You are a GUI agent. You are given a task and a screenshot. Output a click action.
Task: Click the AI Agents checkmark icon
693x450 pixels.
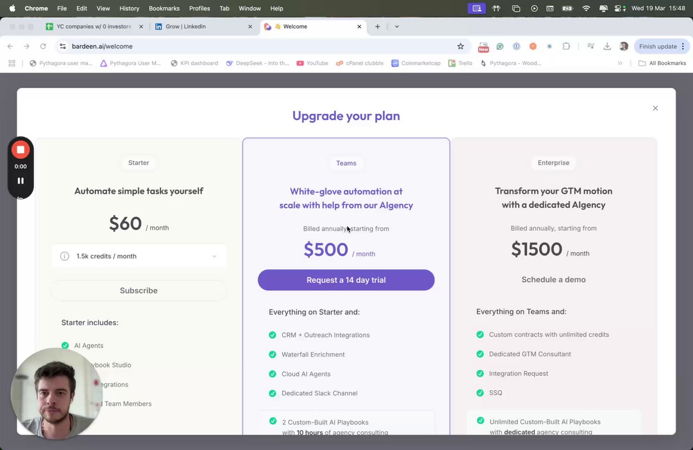point(65,345)
